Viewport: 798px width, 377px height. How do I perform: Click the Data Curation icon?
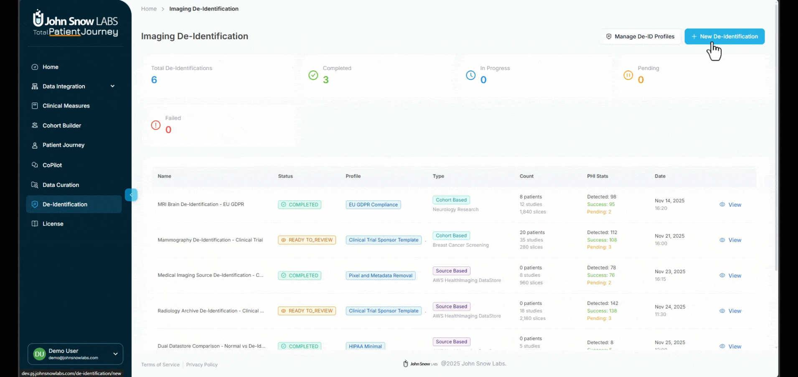point(35,185)
